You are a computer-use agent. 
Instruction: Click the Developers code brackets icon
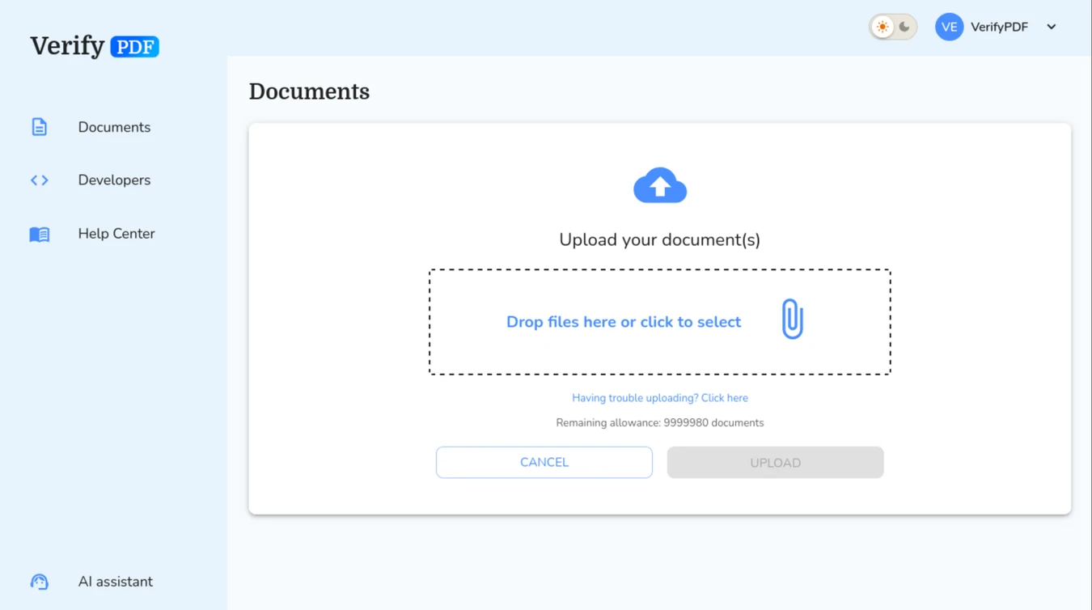39,180
